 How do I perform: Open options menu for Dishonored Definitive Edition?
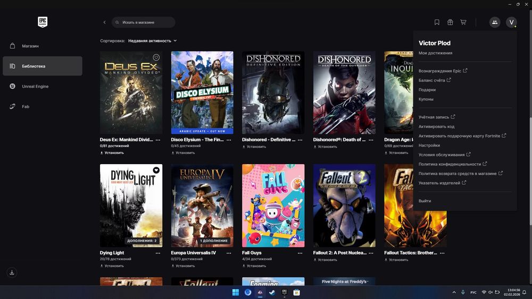coord(300,140)
